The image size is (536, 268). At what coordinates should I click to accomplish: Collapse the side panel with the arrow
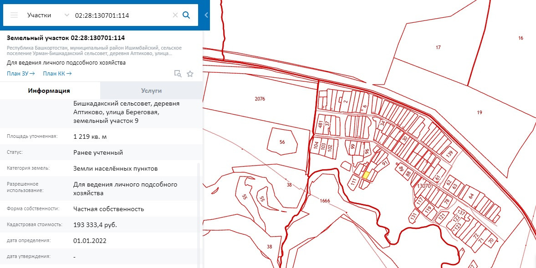pos(206,15)
